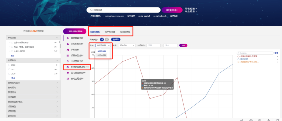The image size is (282, 121).
Task: Click the 出资国家分析 icon
Action: click(x=68, y=61)
